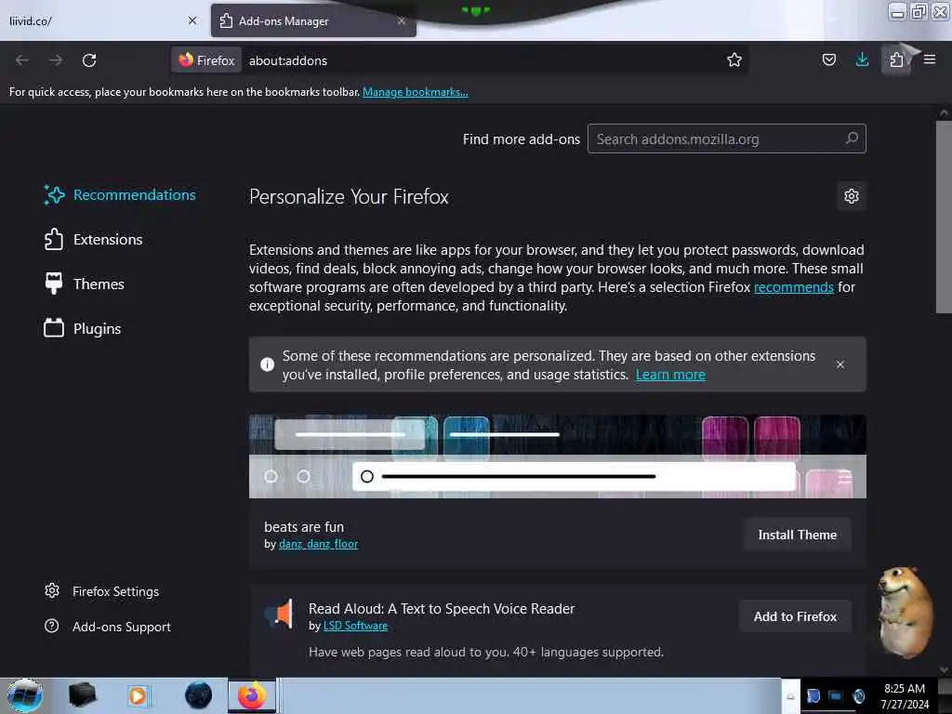Add Read Aloud to Firefox
The image size is (952, 714).
[795, 616]
